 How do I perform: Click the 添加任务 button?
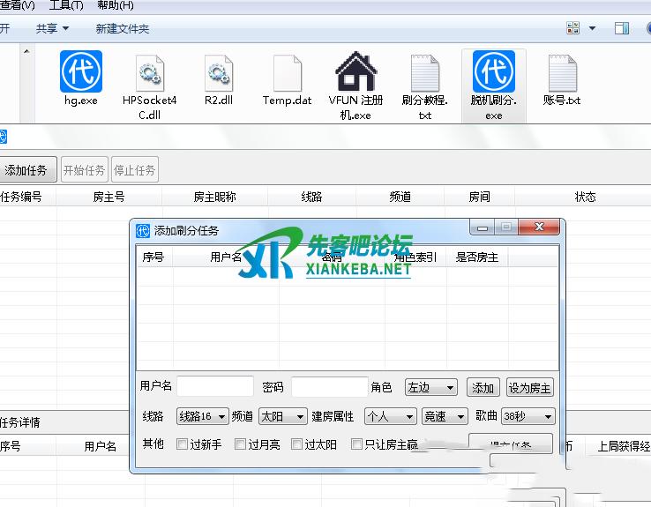click(26, 170)
